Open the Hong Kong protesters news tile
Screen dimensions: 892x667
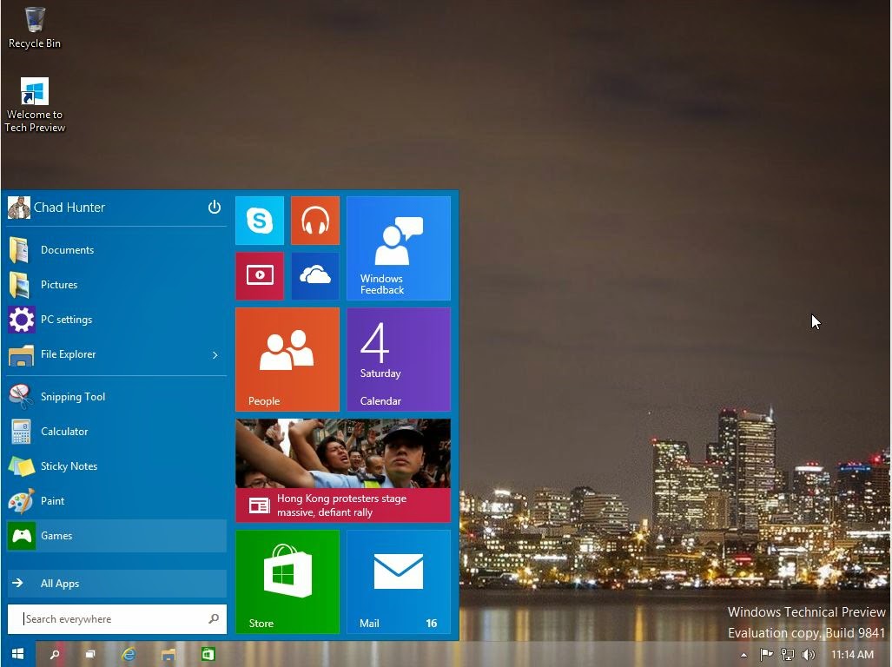coord(343,470)
